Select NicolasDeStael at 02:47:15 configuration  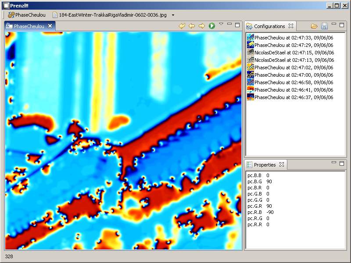coord(293,53)
